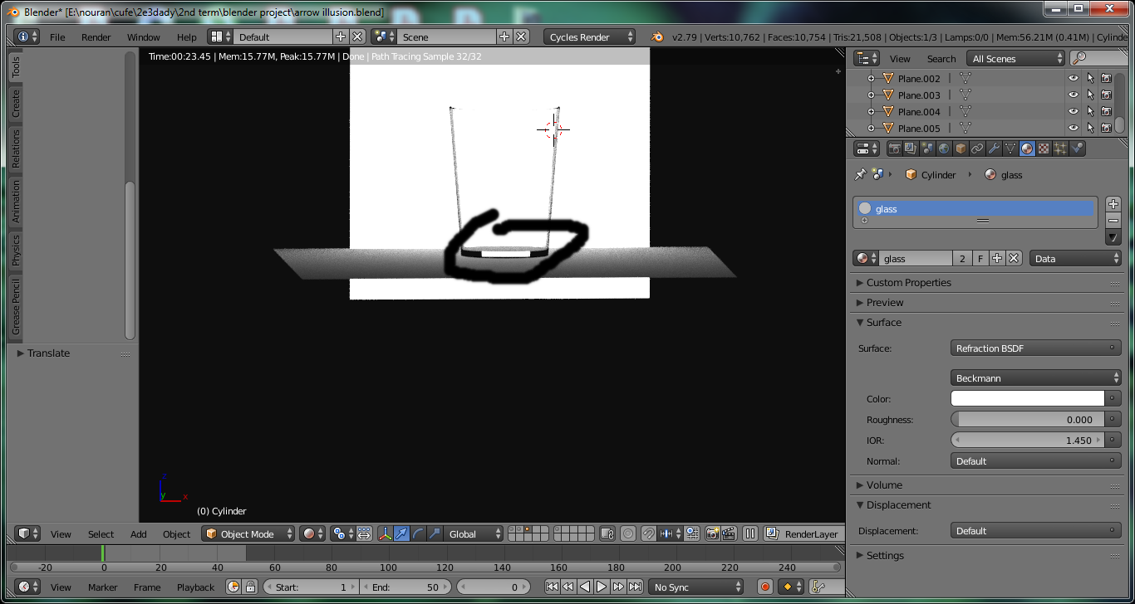Unlink the glass material with X
Screen dimensions: 1135x604
pos(1014,259)
